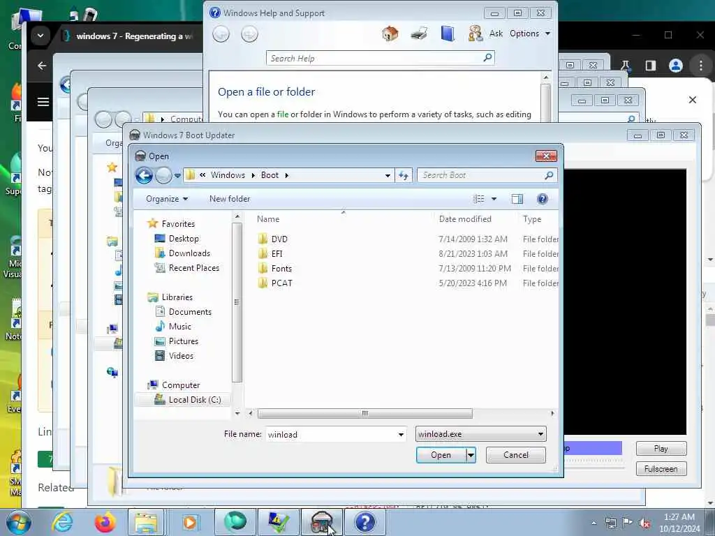Open the winload.exe file type dropdown

(480, 434)
